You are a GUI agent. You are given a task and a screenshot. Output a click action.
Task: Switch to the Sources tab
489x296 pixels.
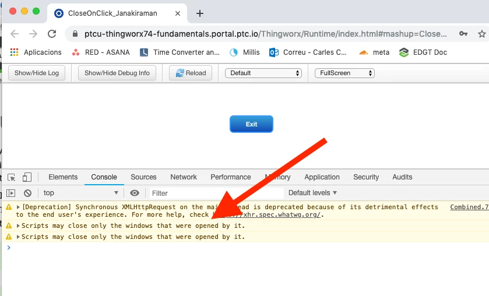coord(143,177)
